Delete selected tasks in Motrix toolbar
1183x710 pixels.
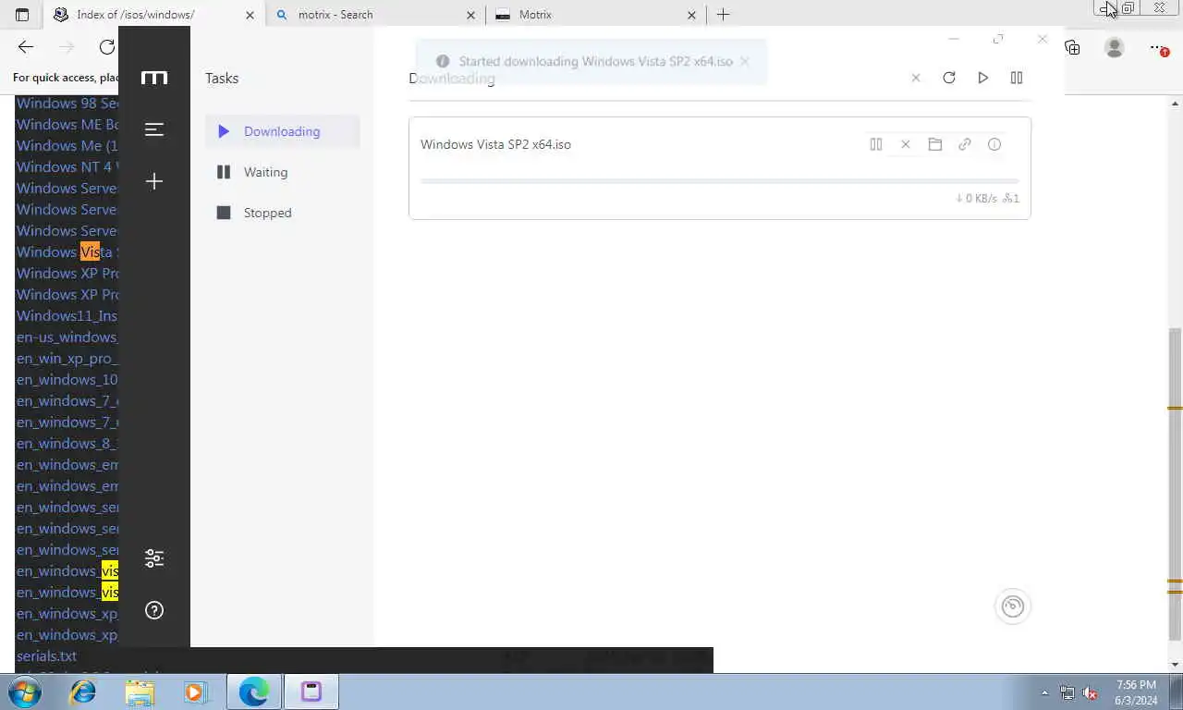coord(916,78)
